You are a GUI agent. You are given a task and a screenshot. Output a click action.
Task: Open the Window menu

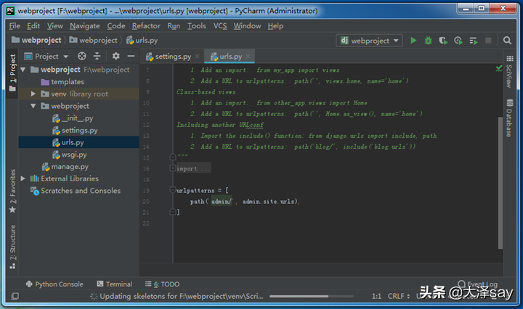[247, 25]
